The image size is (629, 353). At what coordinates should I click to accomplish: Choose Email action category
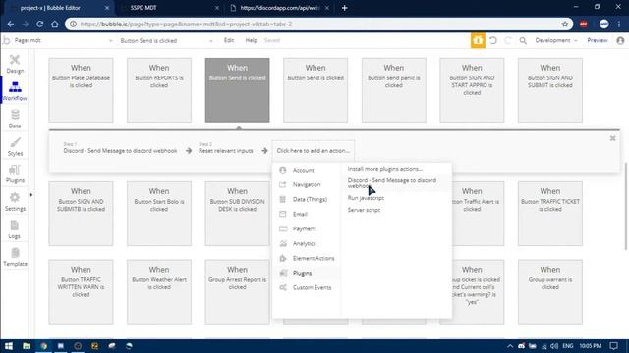306,214
